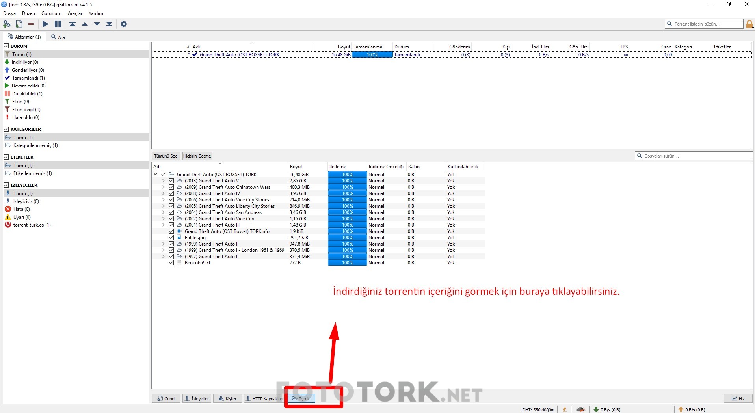Uncheck the root Grand Theft Auto (OST BOXSET) TORK folder
Screen dimensions: 755x413
tap(163, 175)
